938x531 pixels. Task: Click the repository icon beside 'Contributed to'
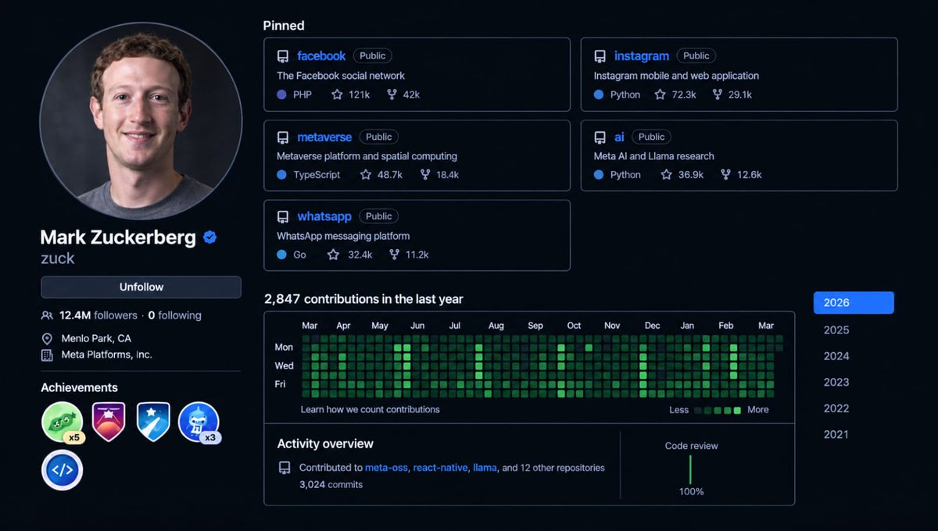tap(285, 468)
